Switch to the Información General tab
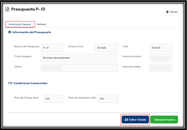The height and width of the screenshot is (130, 187). point(20,24)
